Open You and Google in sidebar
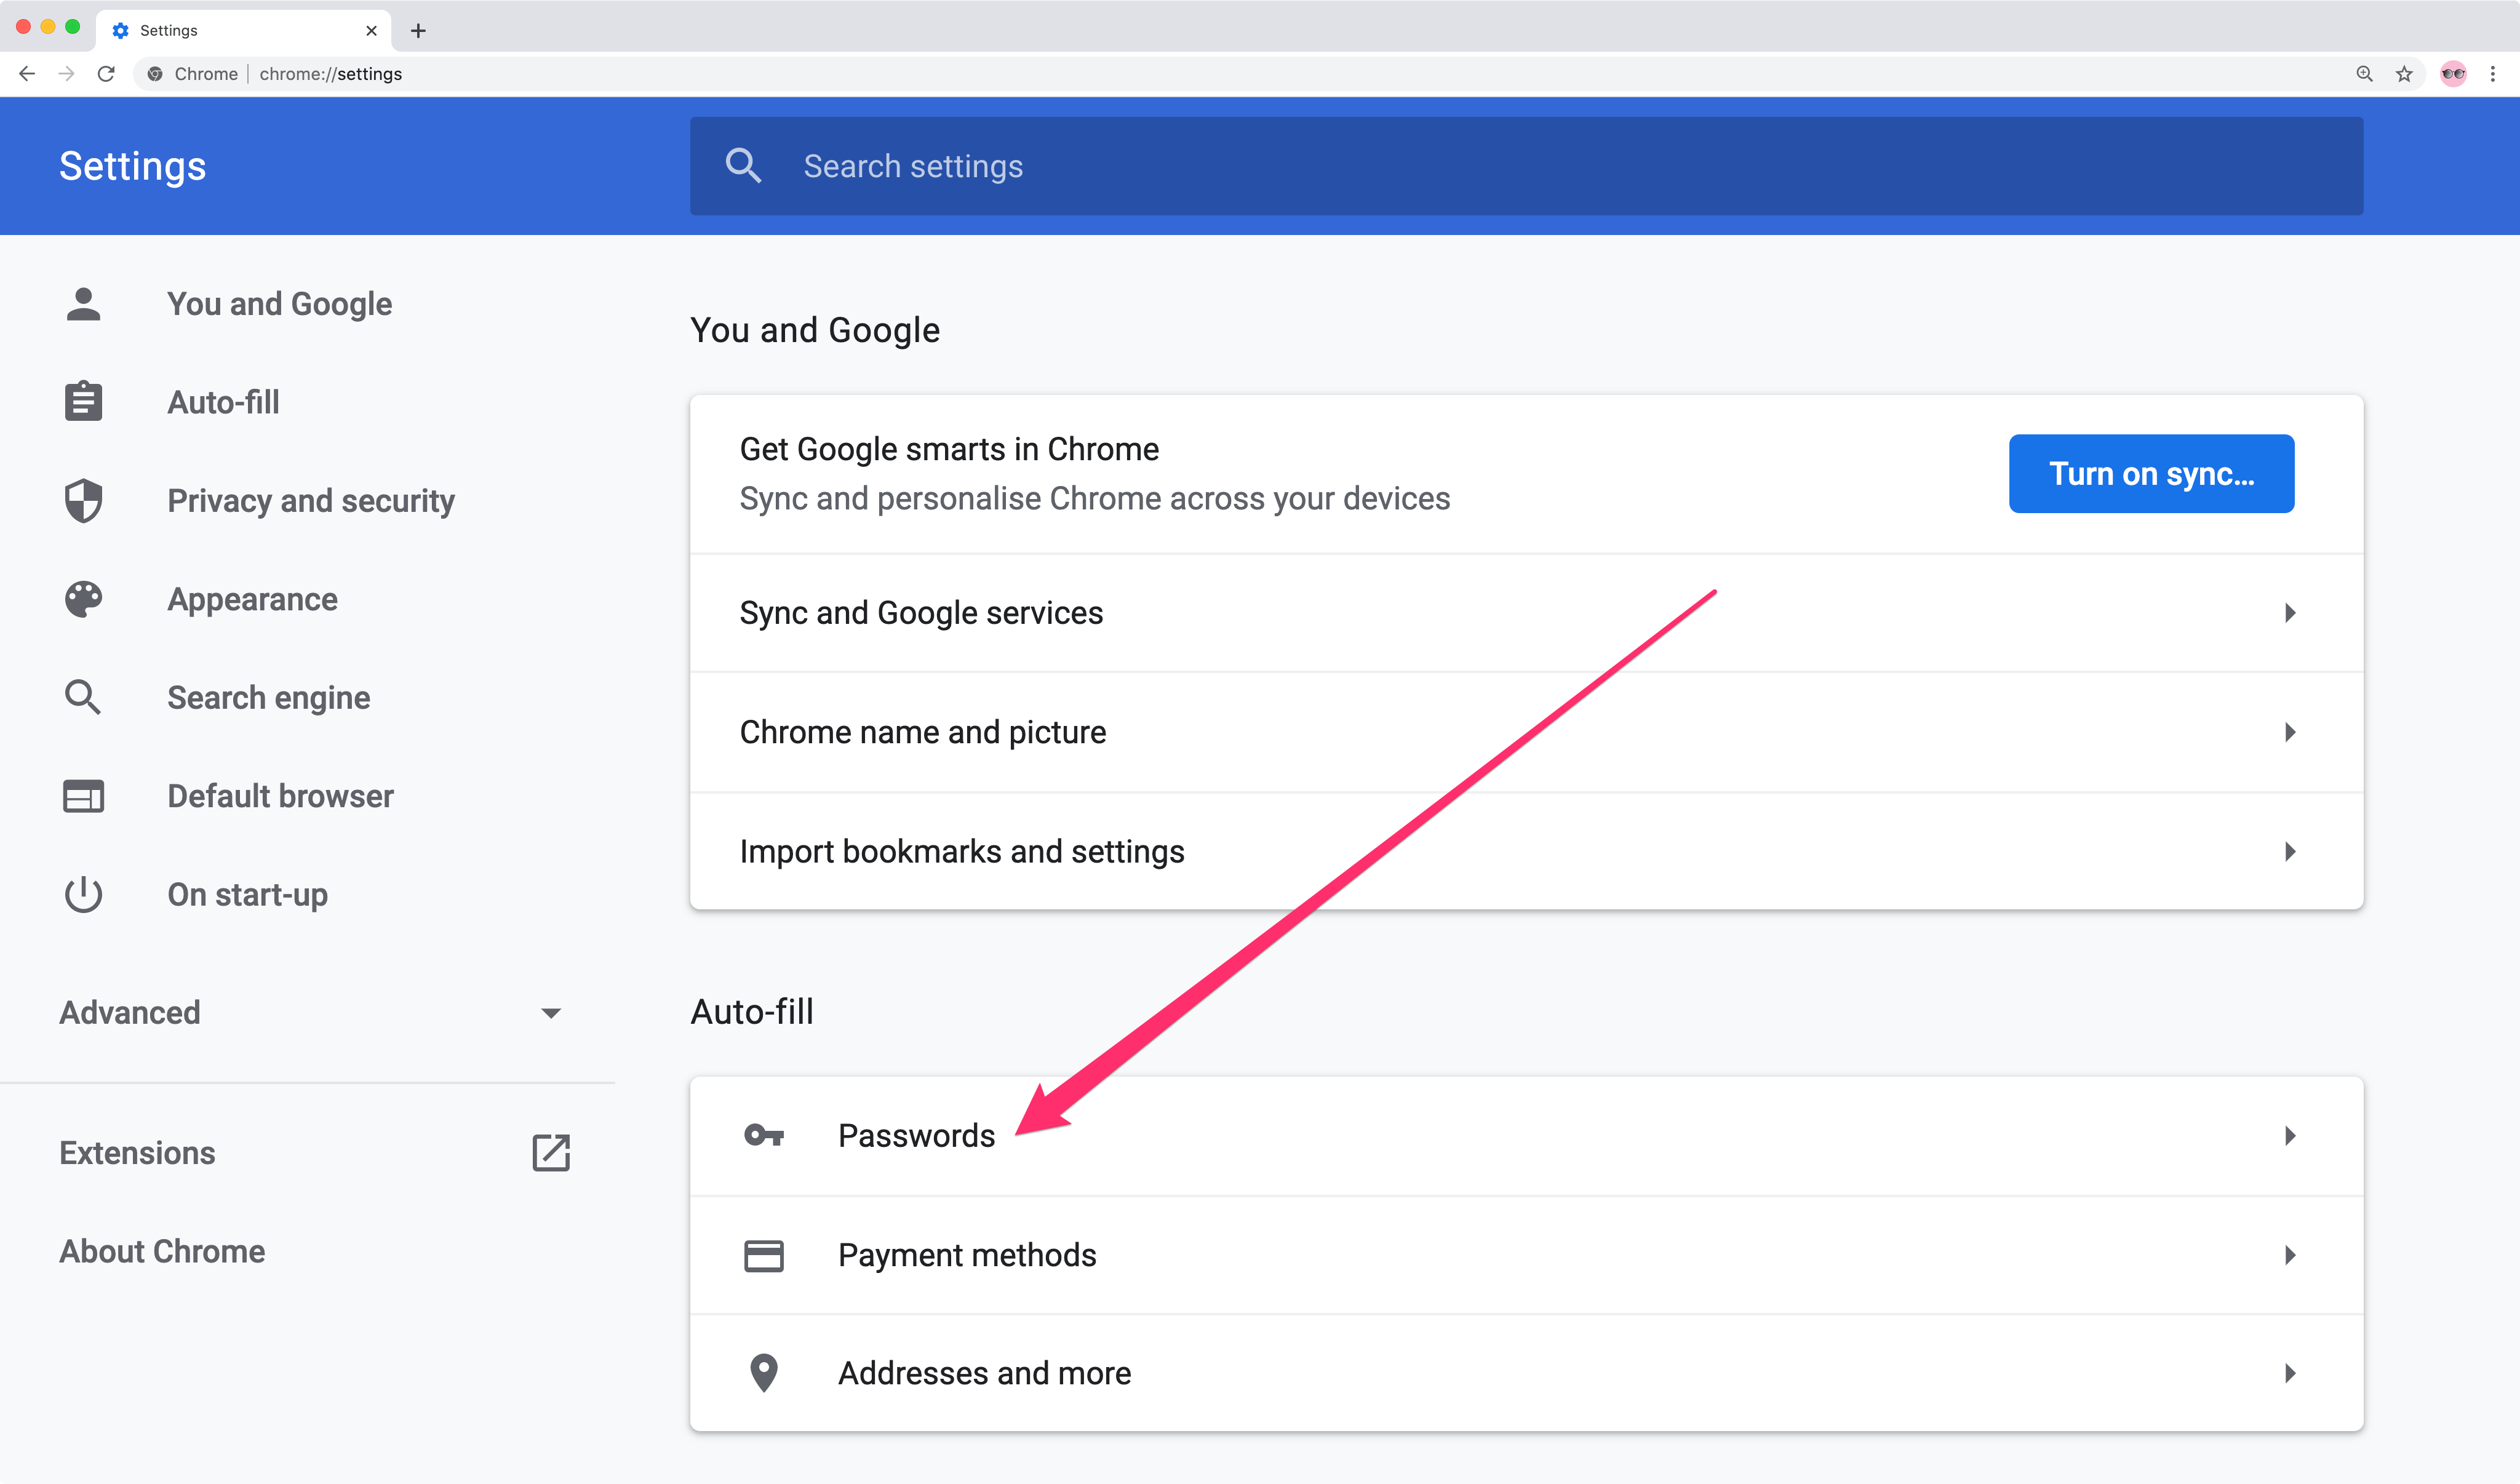This screenshot has height=1484, width=2520. (280, 304)
